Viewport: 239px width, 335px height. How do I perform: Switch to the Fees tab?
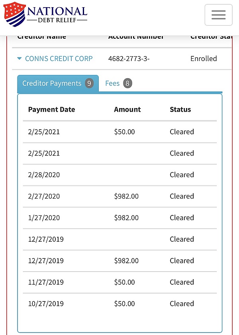(114, 83)
